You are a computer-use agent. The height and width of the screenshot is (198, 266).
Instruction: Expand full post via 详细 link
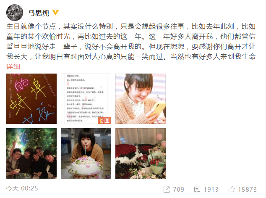pyautogui.click(x=13, y=66)
